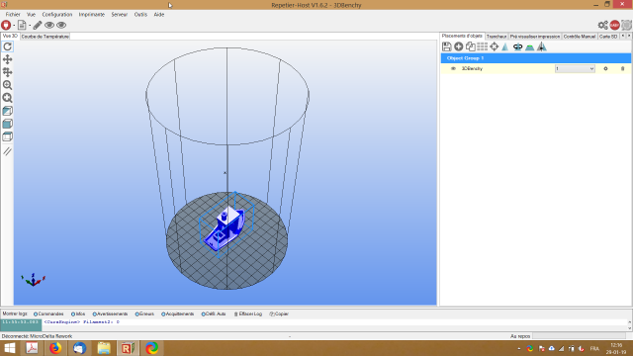Toggle Acquittements log filter
The height and width of the screenshot is (356, 633).
click(178, 314)
